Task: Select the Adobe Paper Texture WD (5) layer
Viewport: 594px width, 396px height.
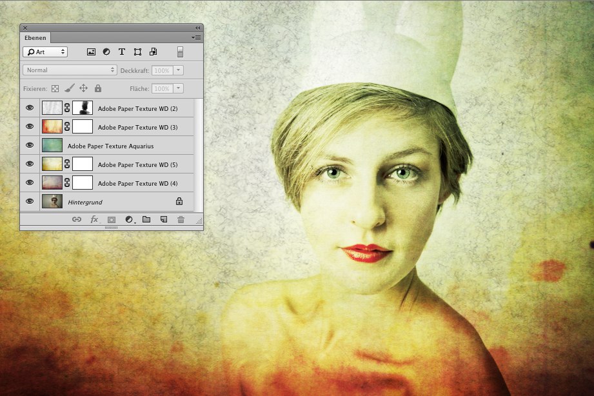Action: (137, 164)
